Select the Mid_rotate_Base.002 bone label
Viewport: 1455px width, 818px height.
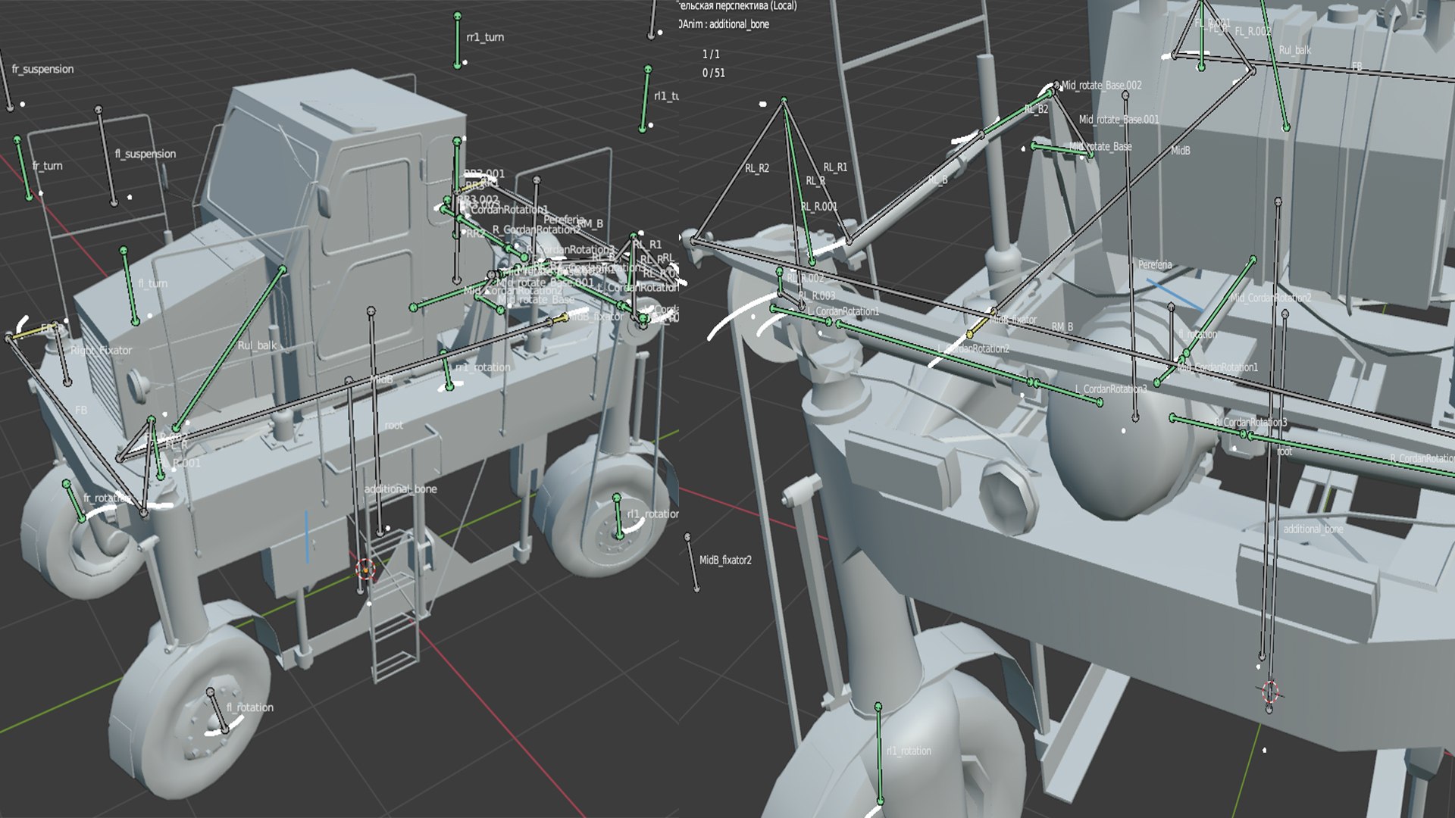(1101, 86)
